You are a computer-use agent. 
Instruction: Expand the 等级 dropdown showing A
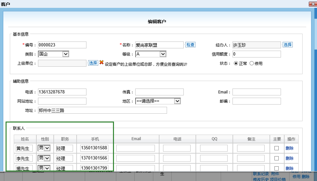point(151,54)
